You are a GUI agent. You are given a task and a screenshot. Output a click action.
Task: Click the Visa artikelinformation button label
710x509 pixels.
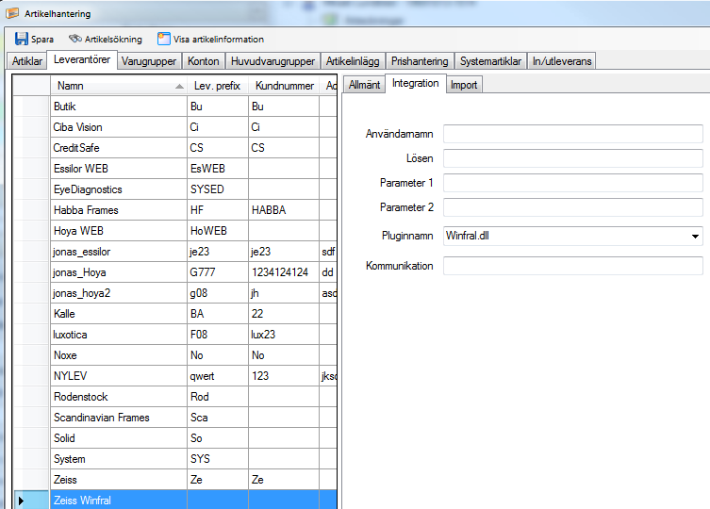click(218, 40)
